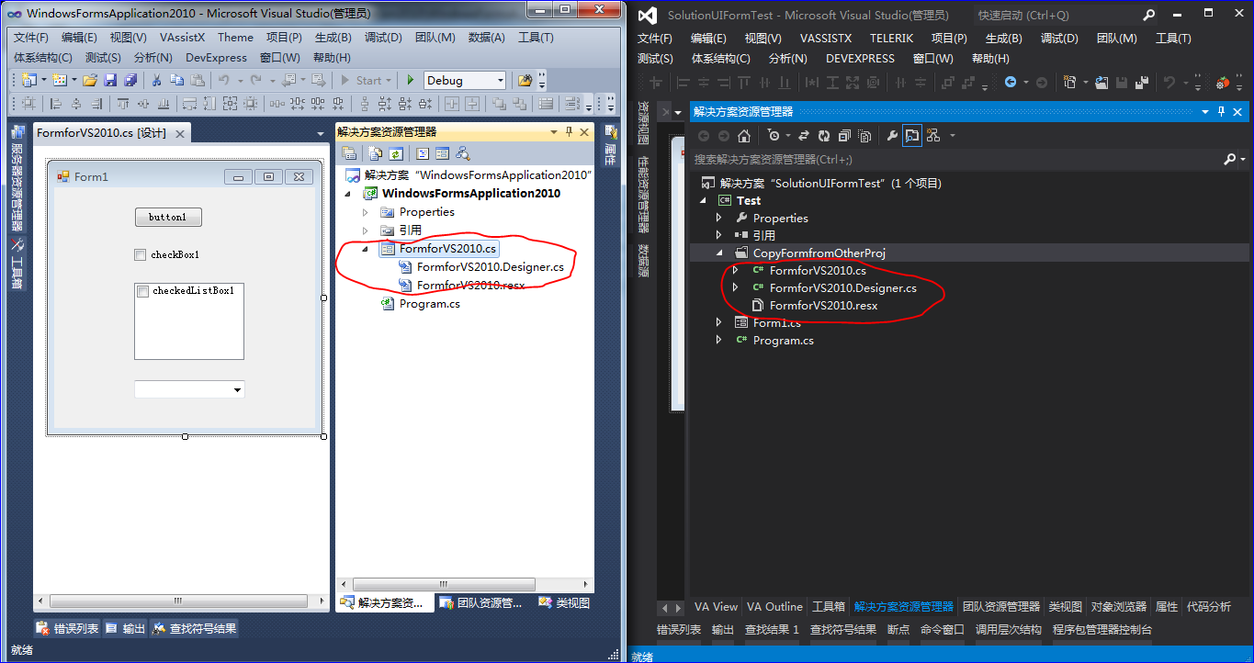Open TELERIK menu in dark Visual Studio
Image resolution: width=1254 pixels, height=663 pixels.
[x=891, y=39]
